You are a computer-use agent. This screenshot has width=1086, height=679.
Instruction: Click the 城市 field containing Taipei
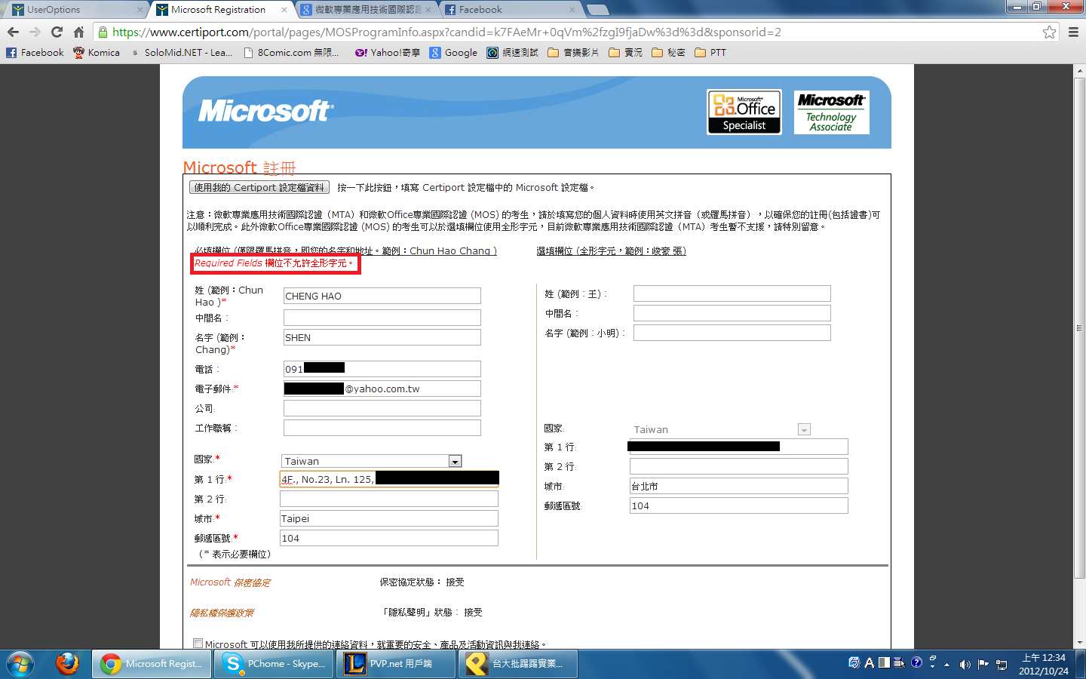[x=389, y=518]
